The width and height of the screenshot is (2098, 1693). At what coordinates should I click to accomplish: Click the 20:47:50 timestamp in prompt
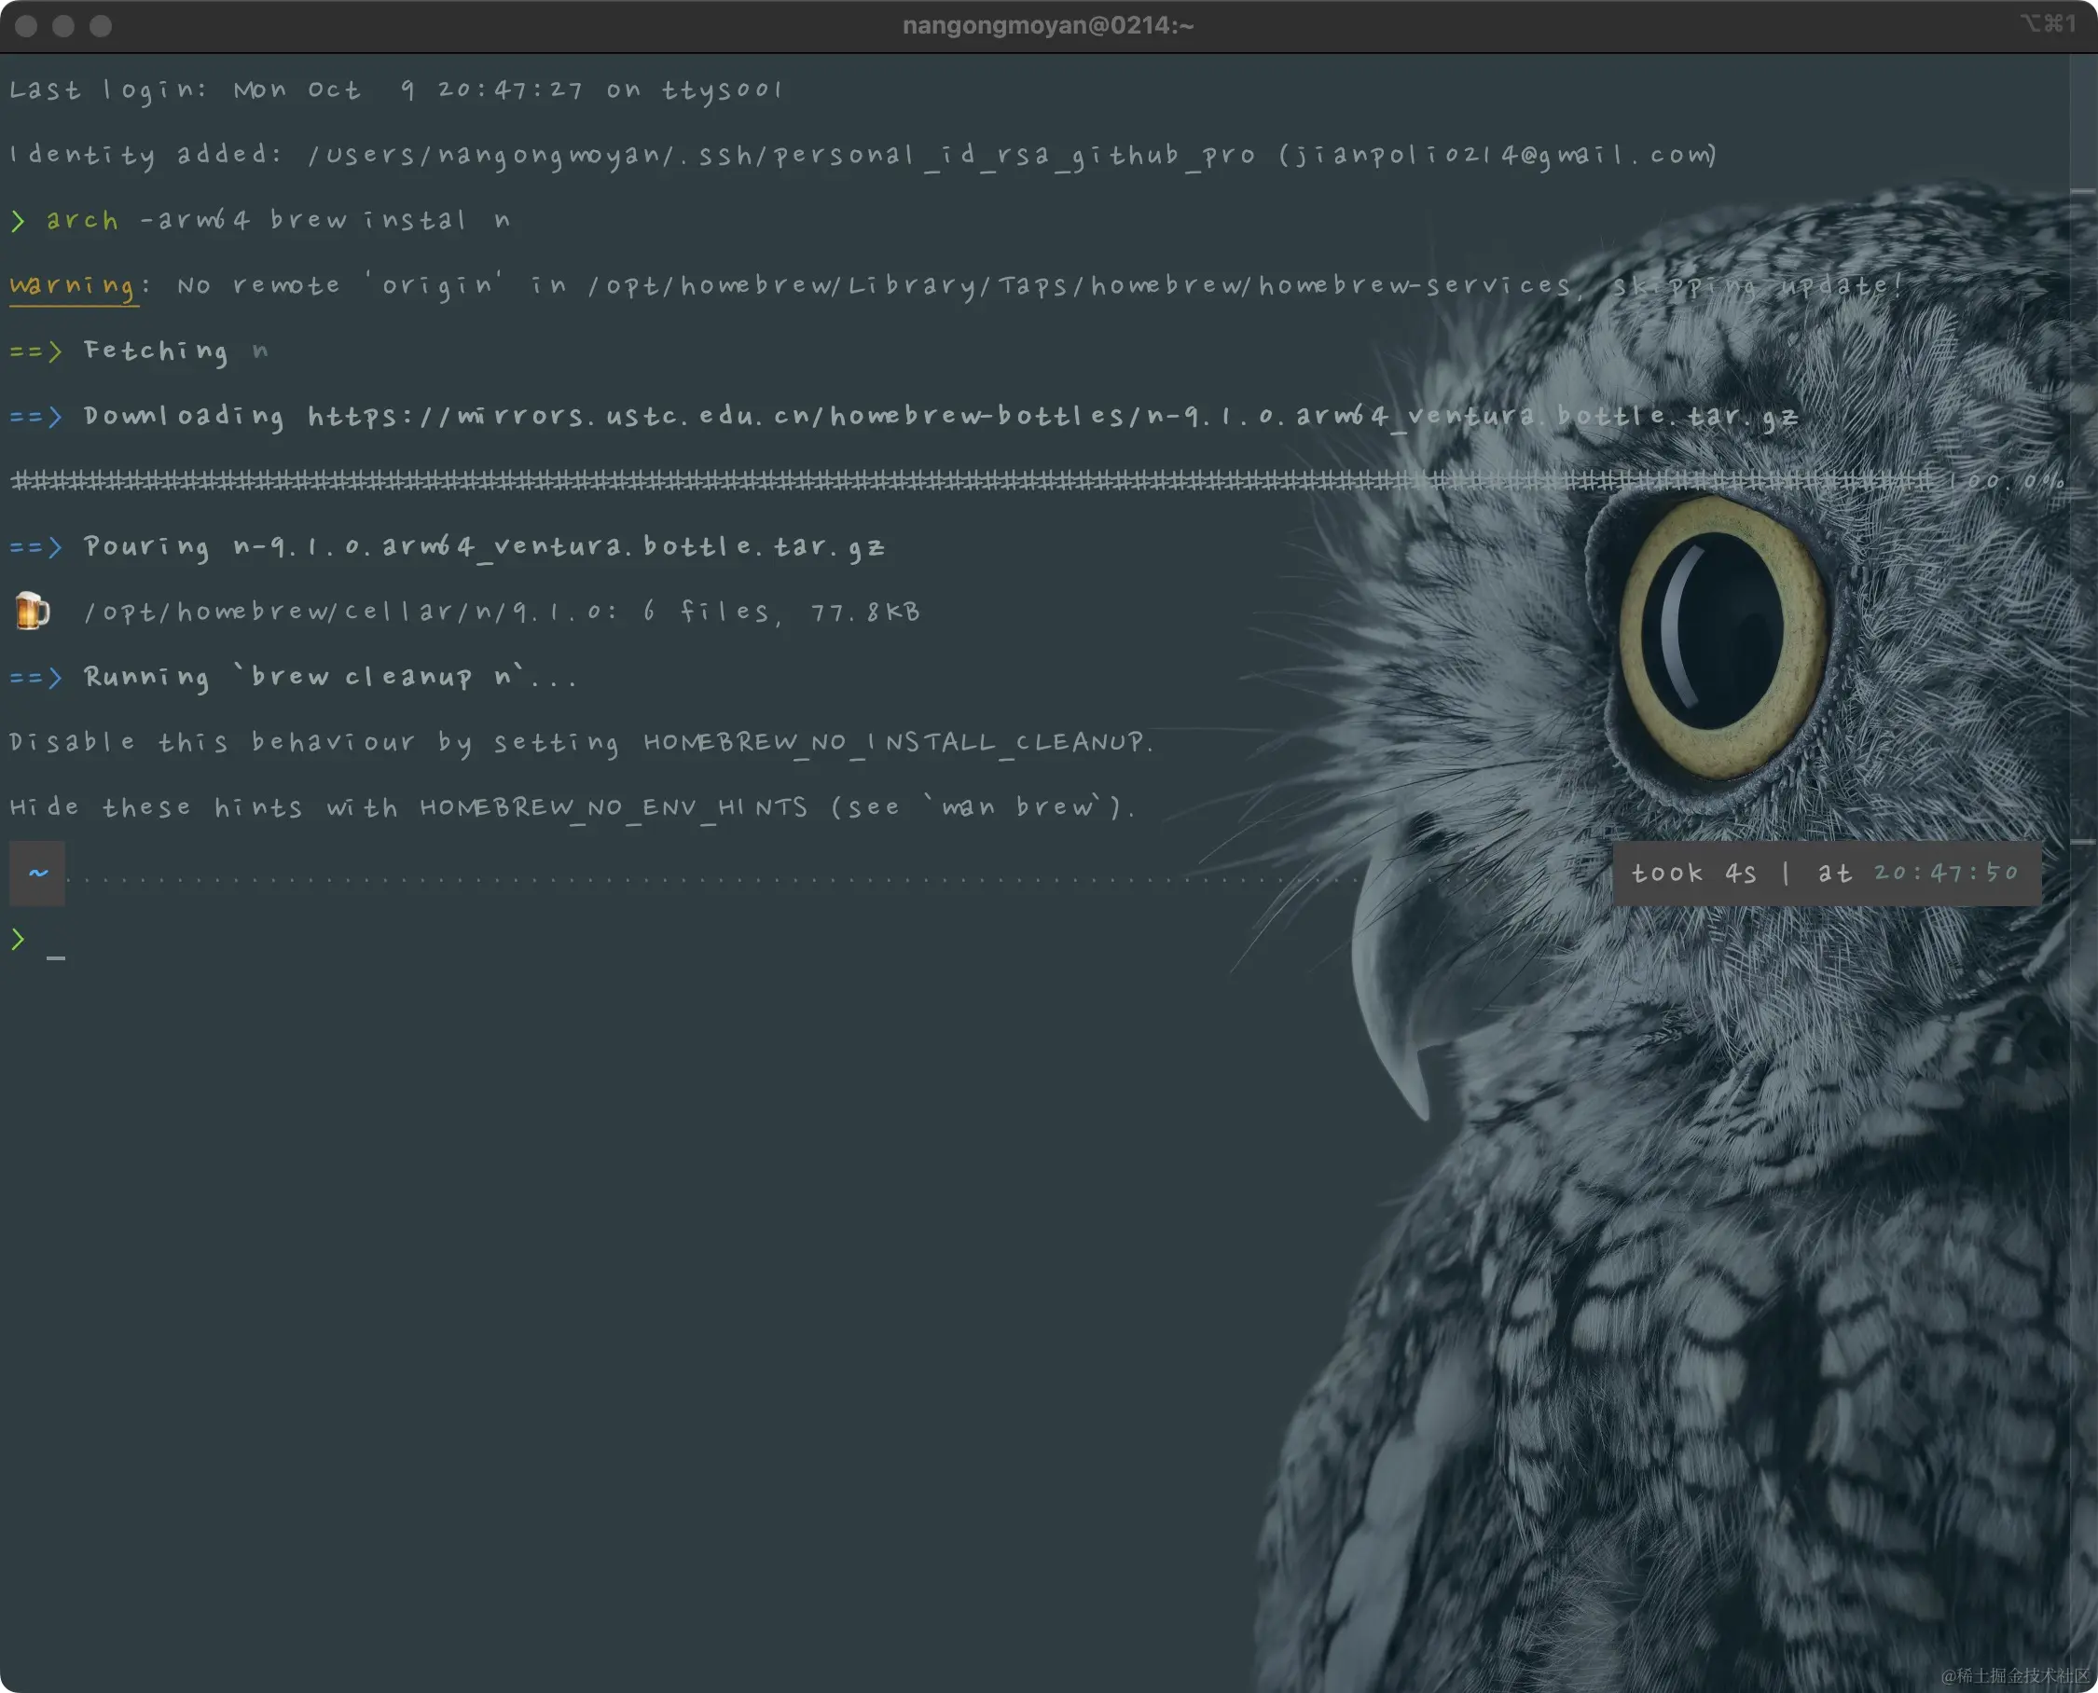(1945, 873)
